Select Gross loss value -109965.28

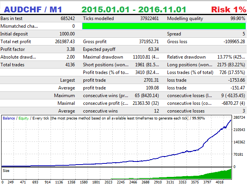coord(234,42)
